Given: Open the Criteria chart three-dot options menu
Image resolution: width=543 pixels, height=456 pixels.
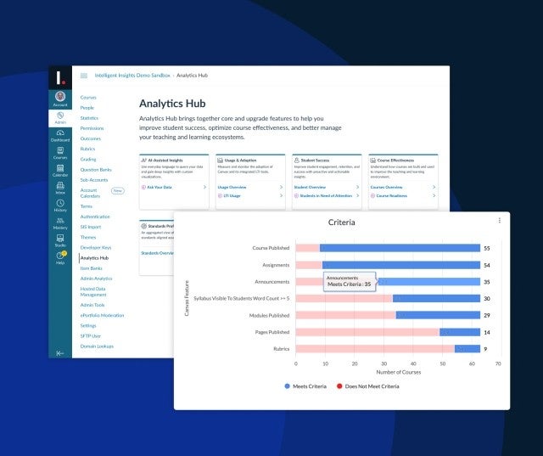Looking at the screenshot, I should [x=499, y=221].
